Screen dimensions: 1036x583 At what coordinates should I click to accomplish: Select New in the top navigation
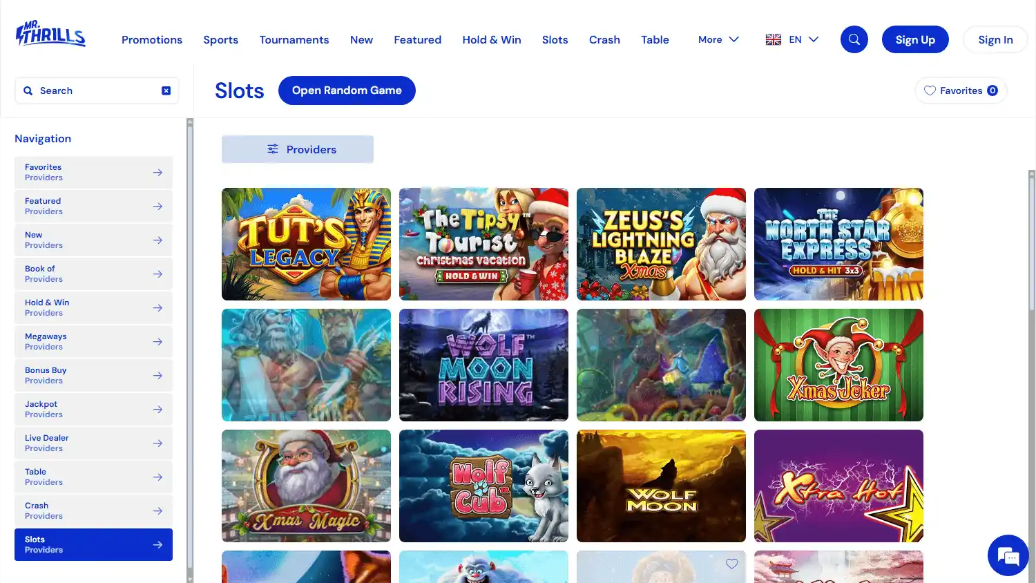click(361, 39)
